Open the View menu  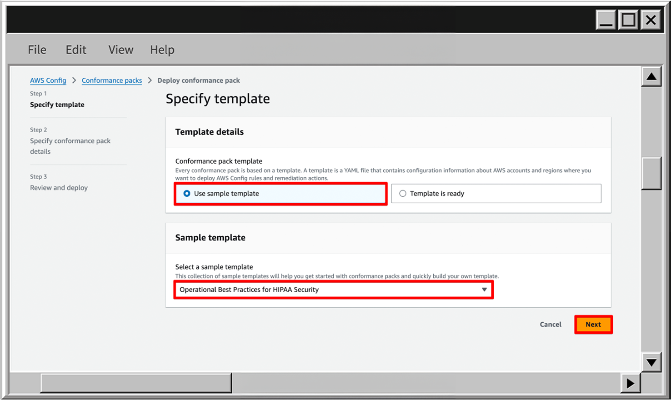(x=120, y=50)
